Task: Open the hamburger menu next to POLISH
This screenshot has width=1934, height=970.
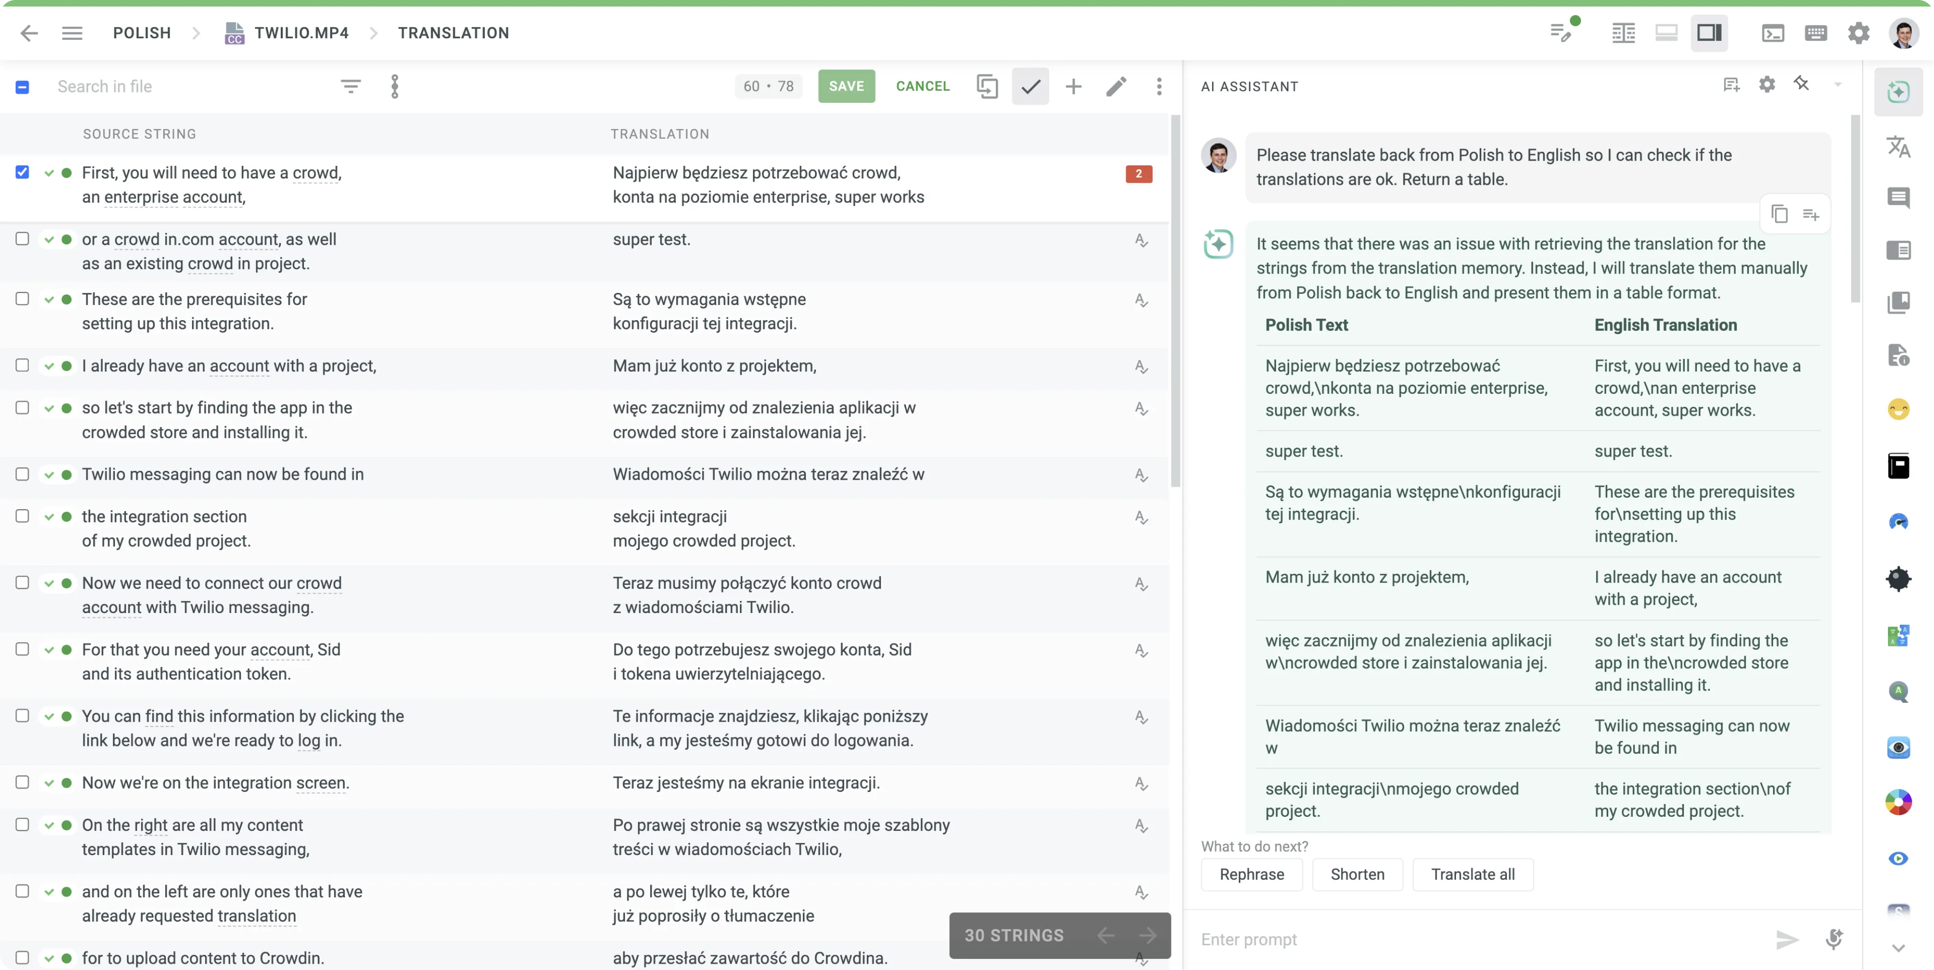Action: pyautogui.click(x=72, y=32)
